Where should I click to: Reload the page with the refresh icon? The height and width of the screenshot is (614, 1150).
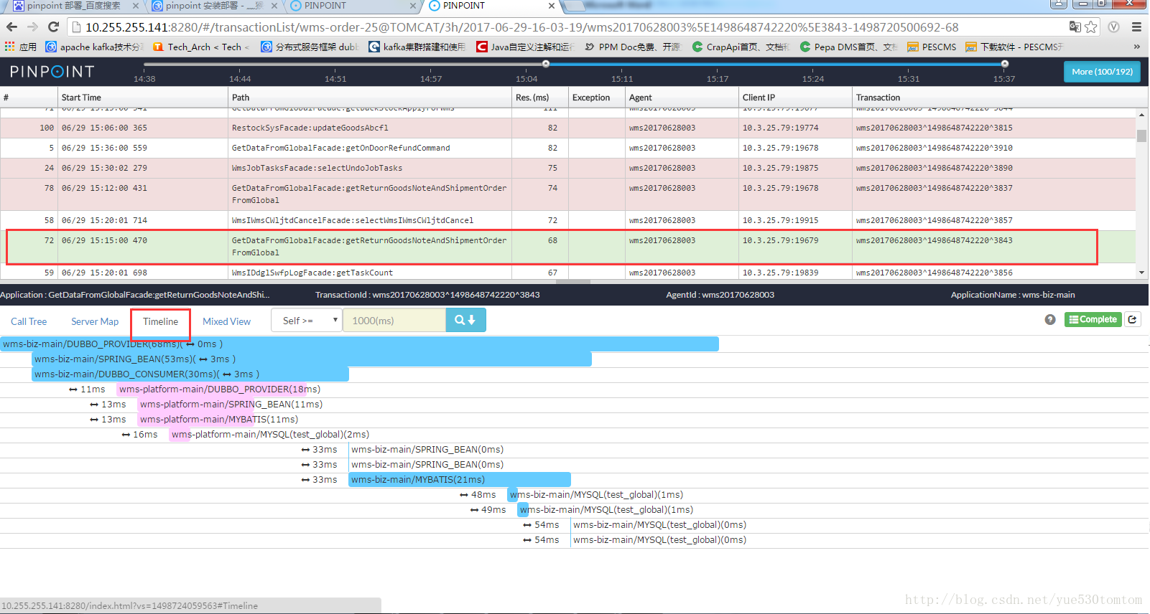tap(53, 27)
